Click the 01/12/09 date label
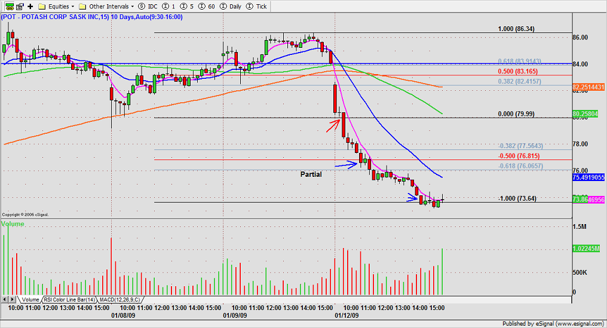Viewport: 607px width, 328px height. 347,315
